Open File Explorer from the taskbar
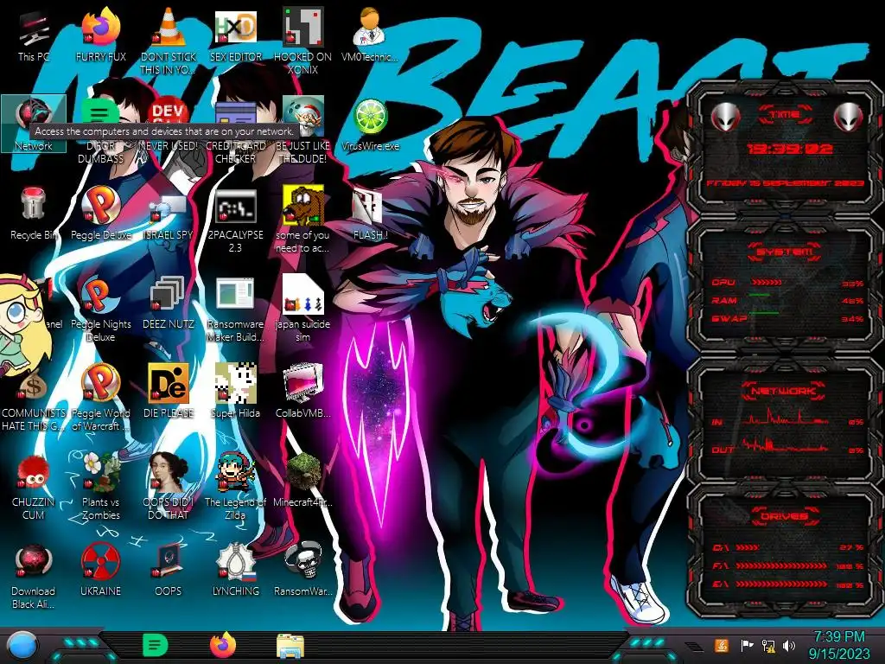885x664 pixels. click(x=290, y=646)
